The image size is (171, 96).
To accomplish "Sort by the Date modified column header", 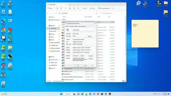I will click(x=88, y=17).
